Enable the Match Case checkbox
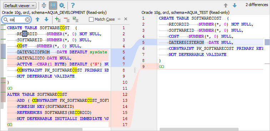Image resolution: width=270 pixels, height=131 pixels. [x=91, y=20]
